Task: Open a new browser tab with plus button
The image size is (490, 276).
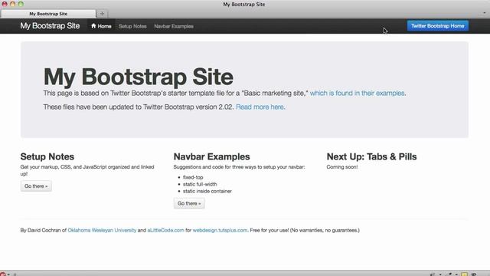Action: click(102, 14)
